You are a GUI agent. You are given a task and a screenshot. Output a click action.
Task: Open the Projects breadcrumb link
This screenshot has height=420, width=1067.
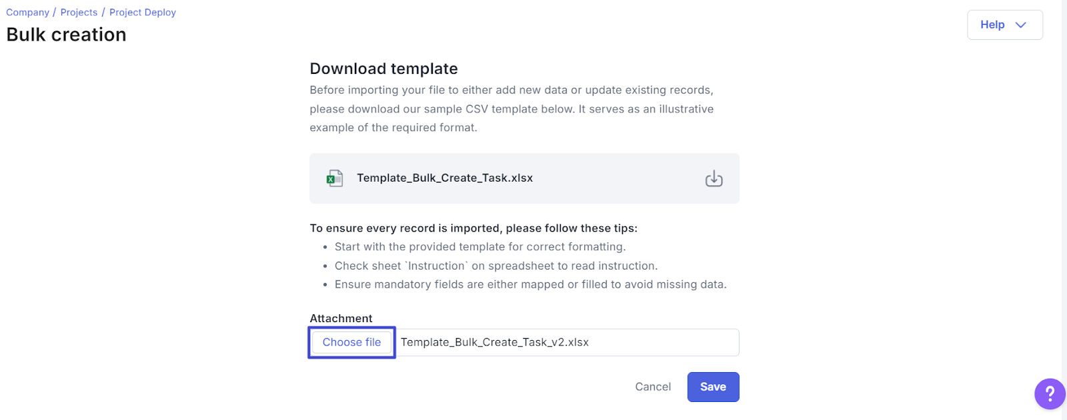pyautogui.click(x=79, y=13)
